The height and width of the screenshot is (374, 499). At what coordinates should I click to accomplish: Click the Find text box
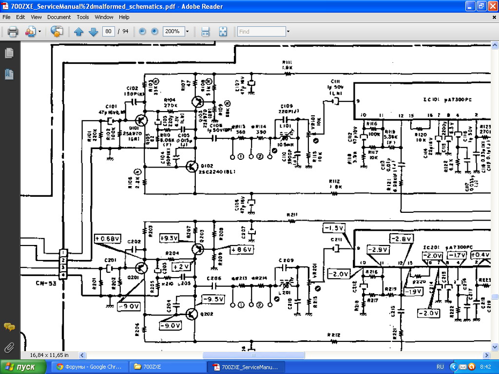(261, 32)
